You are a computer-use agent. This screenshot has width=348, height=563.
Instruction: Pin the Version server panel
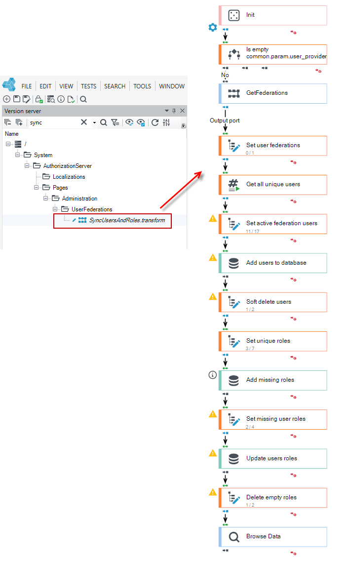pyautogui.click(x=174, y=111)
